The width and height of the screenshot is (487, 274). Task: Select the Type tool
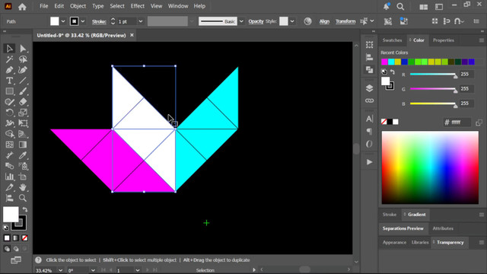click(x=9, y=81)
